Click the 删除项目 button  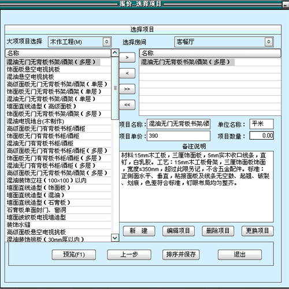(x=218, y=231)
